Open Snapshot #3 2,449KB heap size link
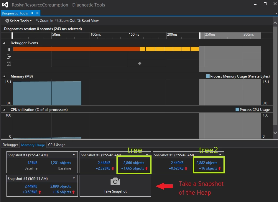This screenshot has width=278, height=202. pyautogui.click(x=177, y=162)
